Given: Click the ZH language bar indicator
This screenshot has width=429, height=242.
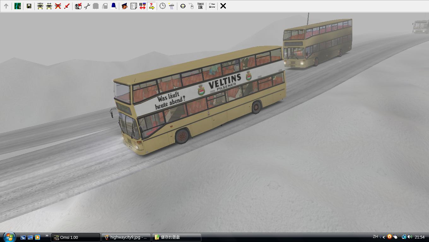Looking at the screenshot, I should click(375, 237).
